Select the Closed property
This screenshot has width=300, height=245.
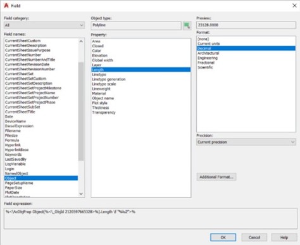[141, 46]
